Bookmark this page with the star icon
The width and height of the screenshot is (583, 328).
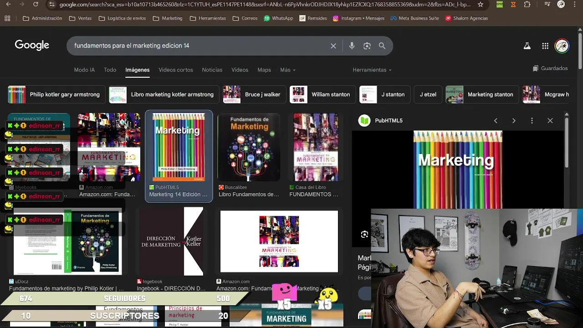(481, 5)
